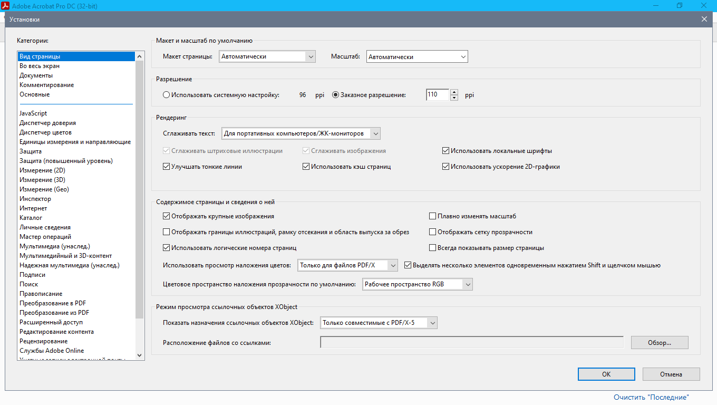This screenshot has height=405, width=717.
Task: Select Вид страницы category
Action: coord(76,56)
